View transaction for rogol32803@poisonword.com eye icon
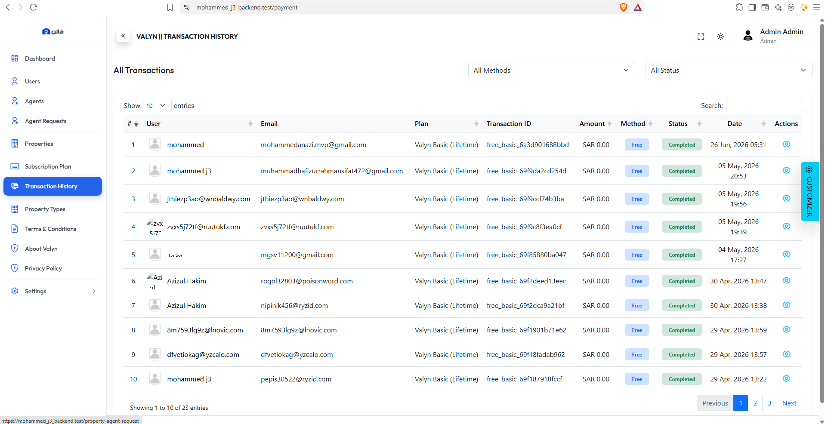This screenshot has width=825, height=424. (786, 280)
